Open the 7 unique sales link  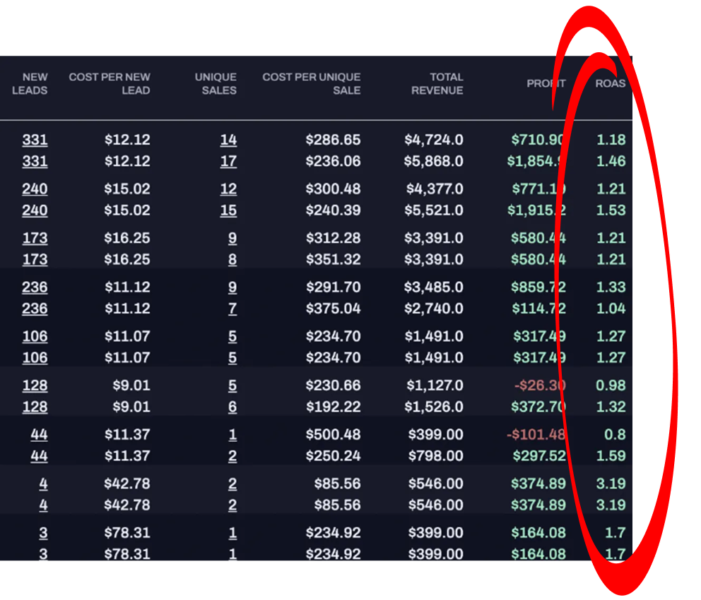point(232,308)
